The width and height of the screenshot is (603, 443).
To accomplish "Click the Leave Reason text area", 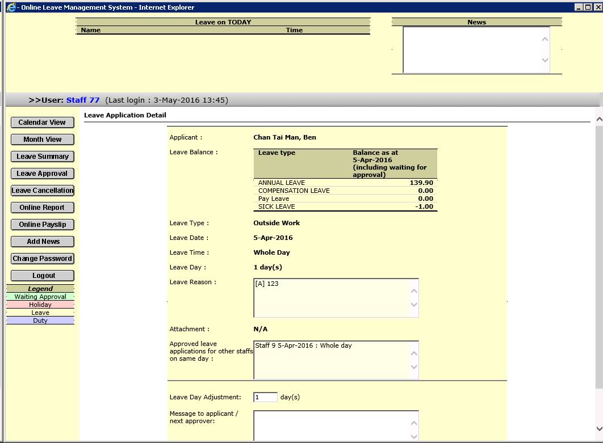I will (x=336, y=298).
